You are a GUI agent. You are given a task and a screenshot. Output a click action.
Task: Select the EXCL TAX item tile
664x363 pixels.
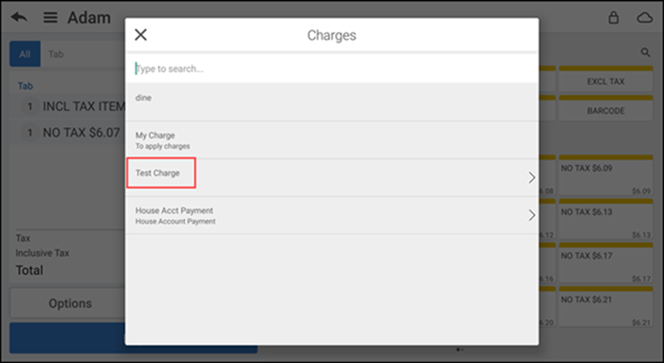coord(605,79)
